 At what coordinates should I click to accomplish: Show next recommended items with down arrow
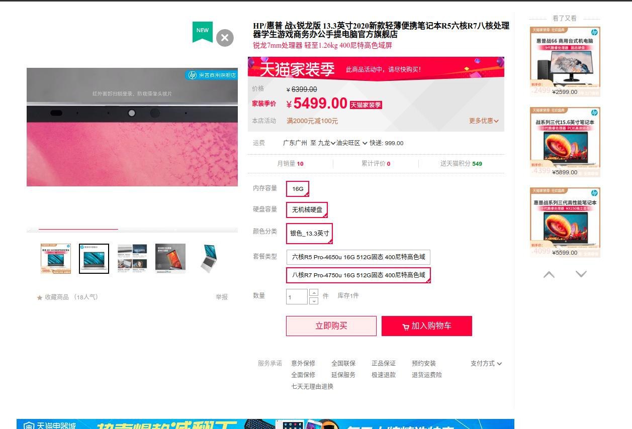click(581, 274)
